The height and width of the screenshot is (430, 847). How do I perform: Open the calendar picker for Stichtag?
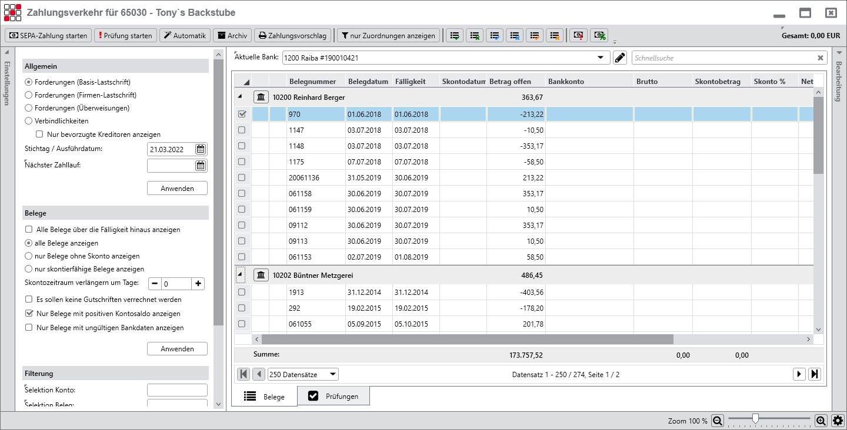pos(200,149)
